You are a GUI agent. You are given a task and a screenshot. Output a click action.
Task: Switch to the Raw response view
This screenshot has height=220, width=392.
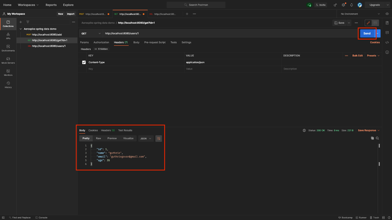pyautogui.click(x=99, y=138)
